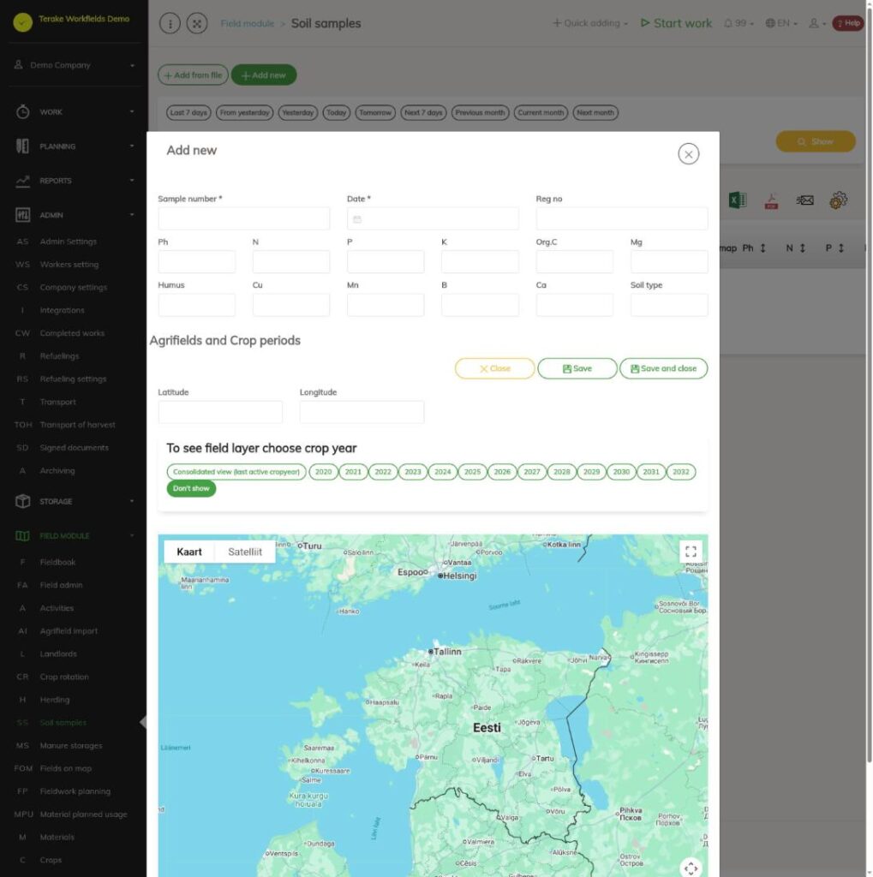The width and height of the screenshot is (873, 877).
Task: Click the fullscreen expand icon in header
Action: click(197, 23)
